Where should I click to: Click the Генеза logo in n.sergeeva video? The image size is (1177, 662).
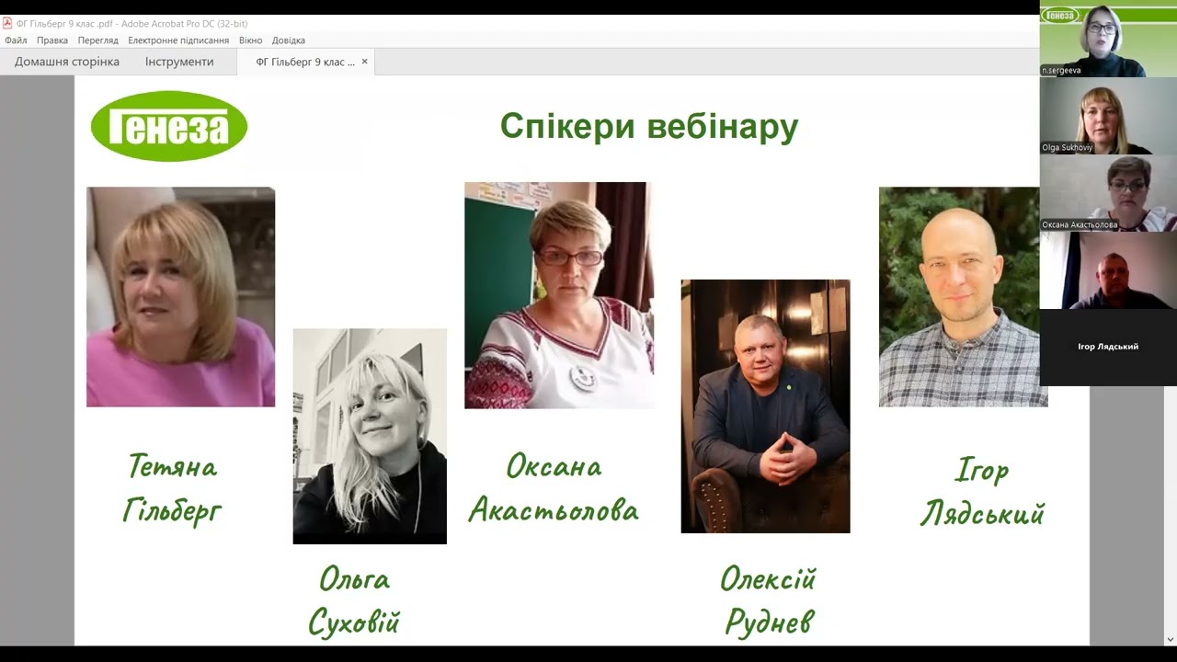[1060, 15]
